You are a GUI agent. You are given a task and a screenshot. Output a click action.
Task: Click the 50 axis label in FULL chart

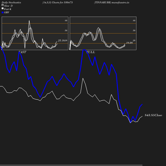134,31
